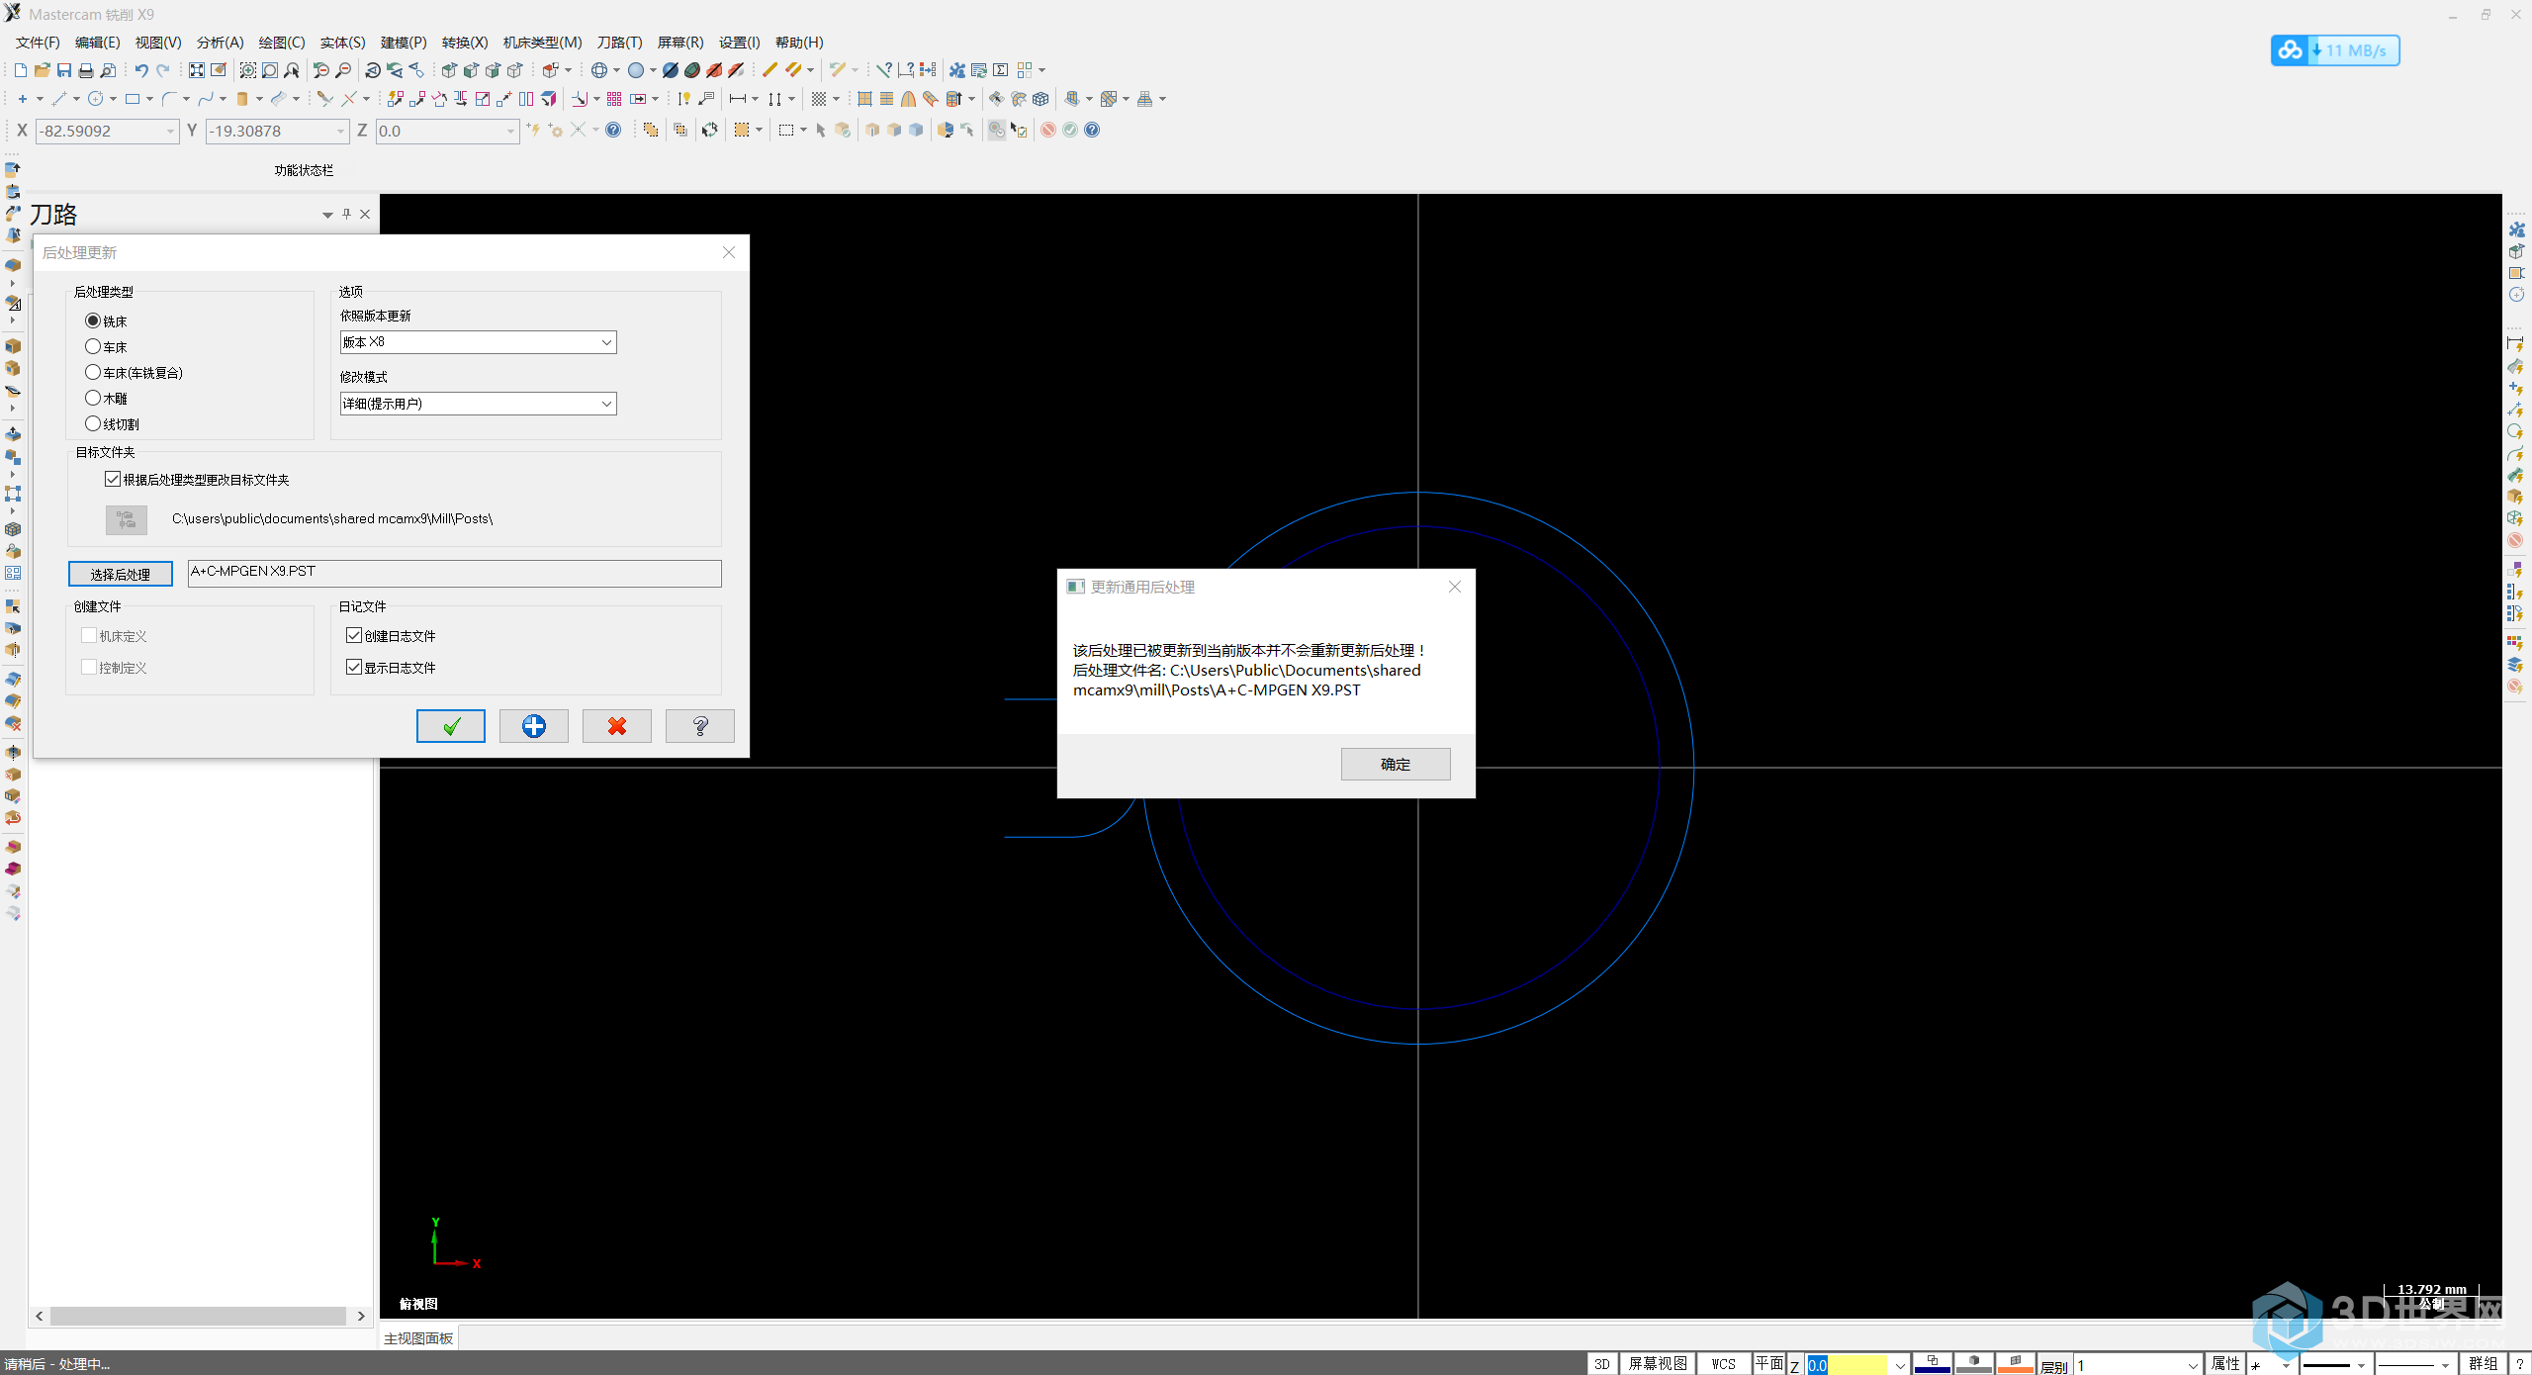Click the cloud download speed widget
Viewport: 2532px width, 1375px height.
pos(2335,50)
